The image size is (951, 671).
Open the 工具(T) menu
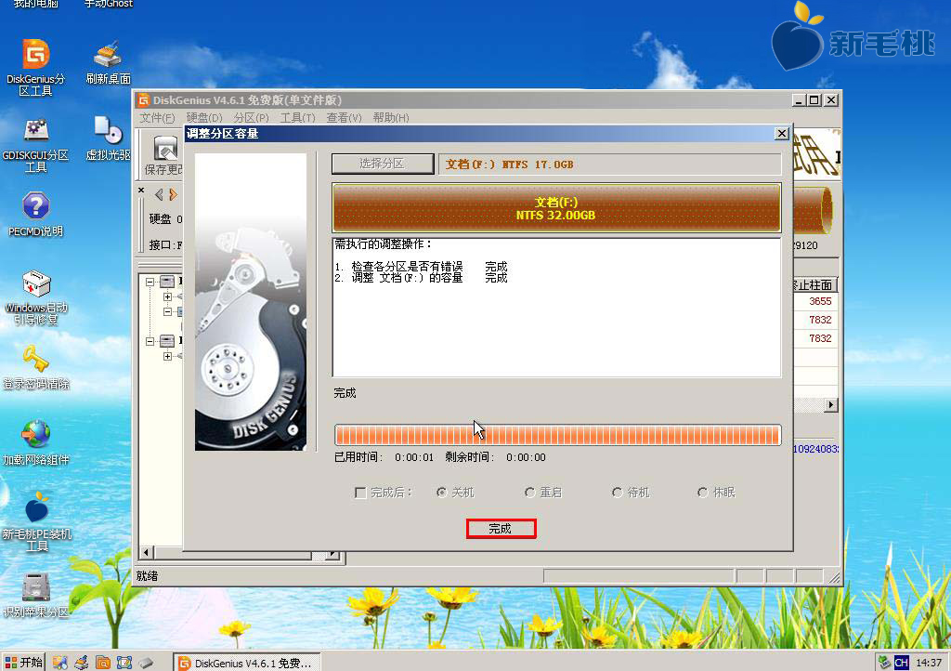point(298,118)
